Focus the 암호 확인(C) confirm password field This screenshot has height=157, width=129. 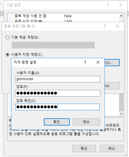[x=58, y=107]
